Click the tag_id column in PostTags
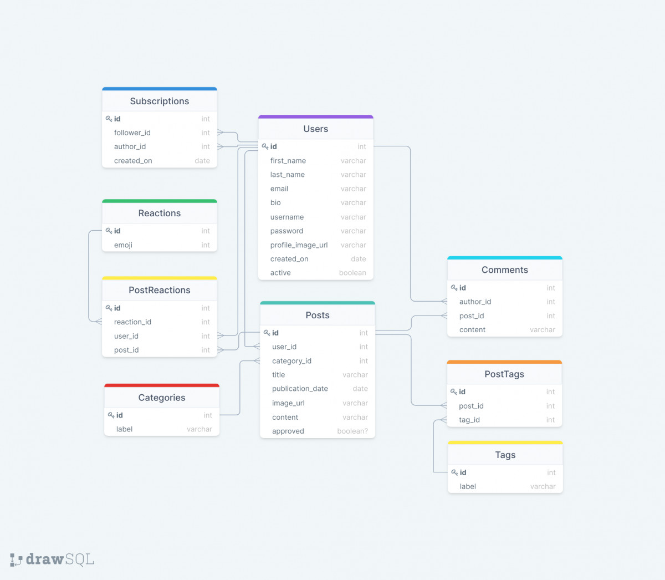Viewport: 665px width, 580px height. 504,420
